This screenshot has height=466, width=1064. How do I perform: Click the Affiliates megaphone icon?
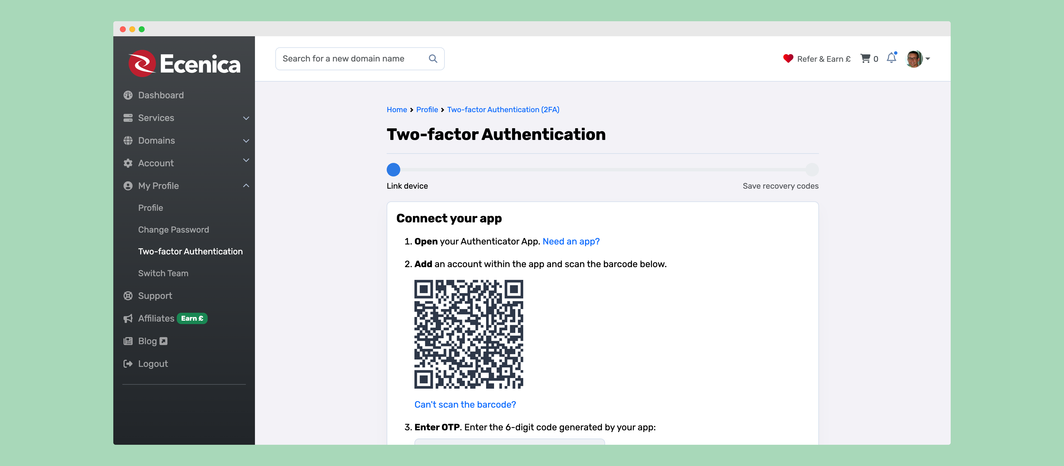coord(128,318)
